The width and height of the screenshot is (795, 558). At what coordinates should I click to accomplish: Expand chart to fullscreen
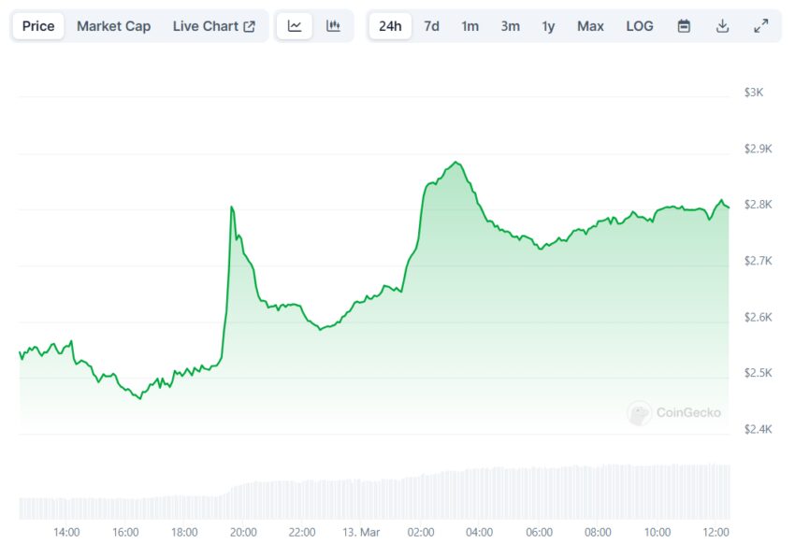(760, 26)
